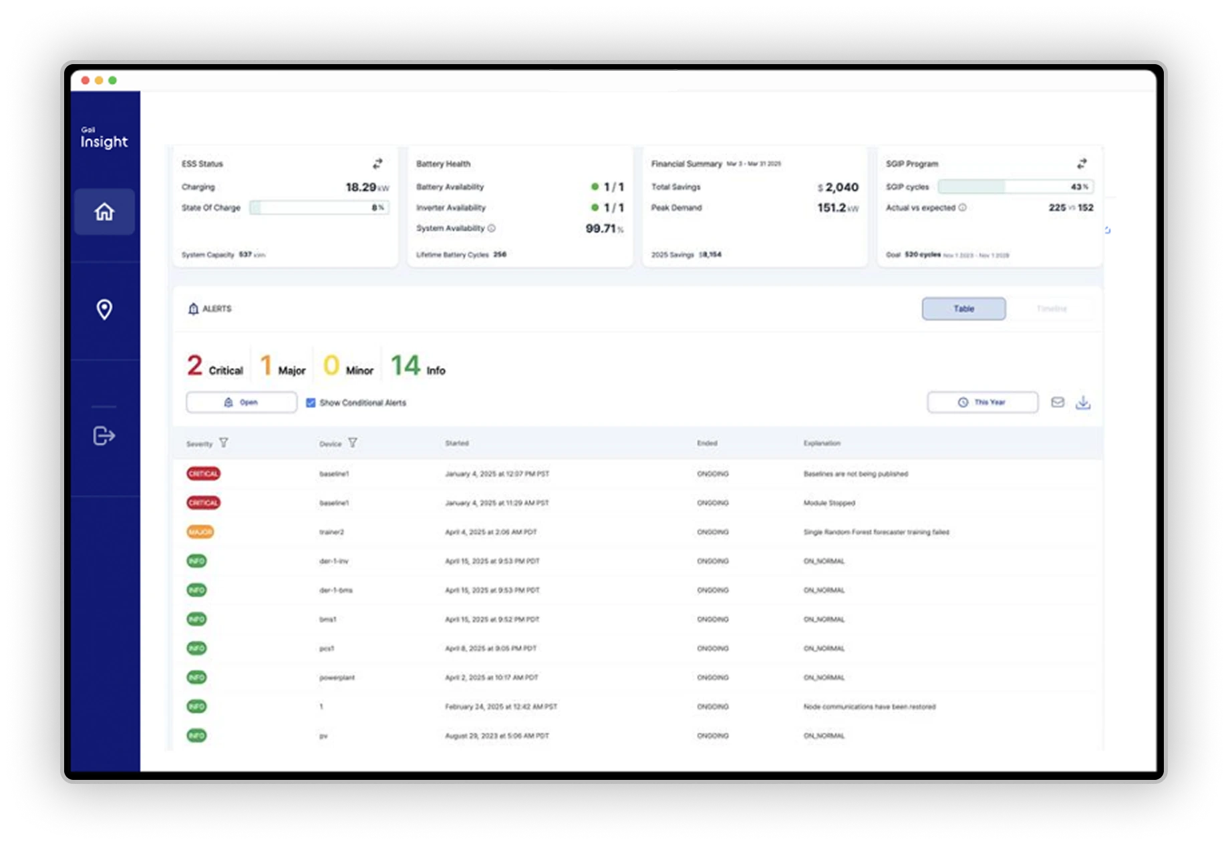Click the first CRITICAL badge for baseline1
1228x844 pixels.
click(x=203, y=473)
